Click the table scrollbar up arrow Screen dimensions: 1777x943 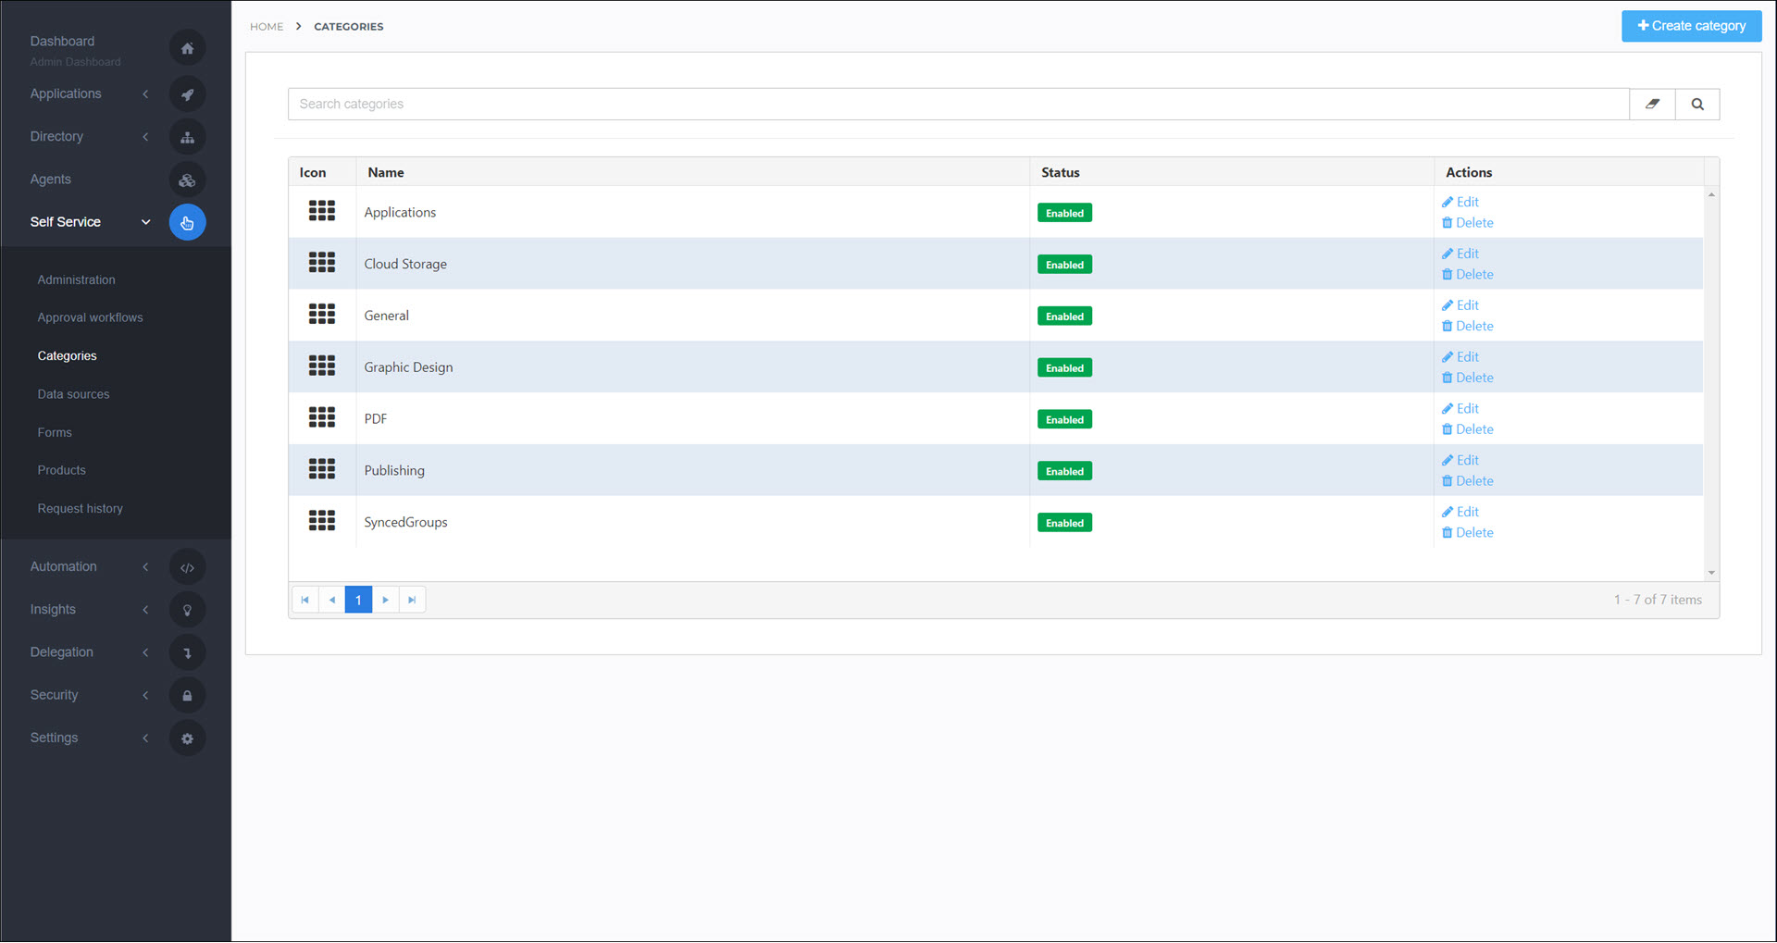coord(1711,194)
